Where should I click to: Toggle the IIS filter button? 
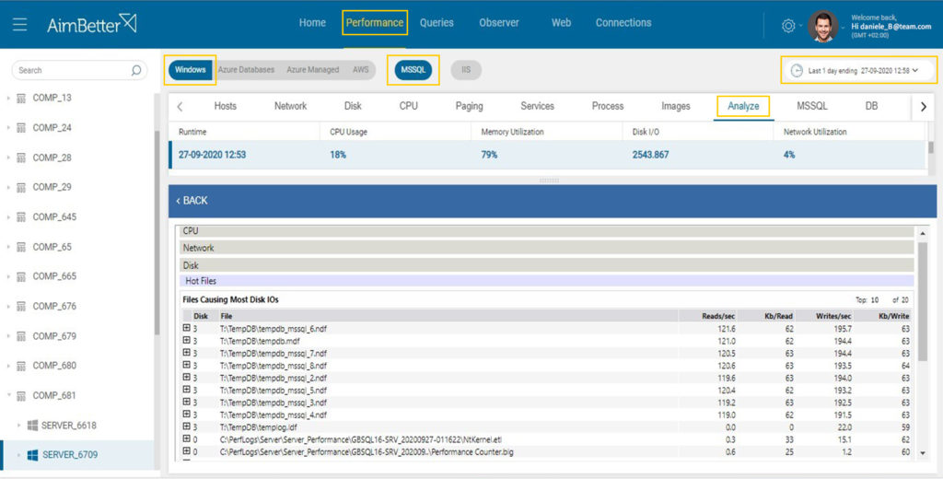[466, 70]
